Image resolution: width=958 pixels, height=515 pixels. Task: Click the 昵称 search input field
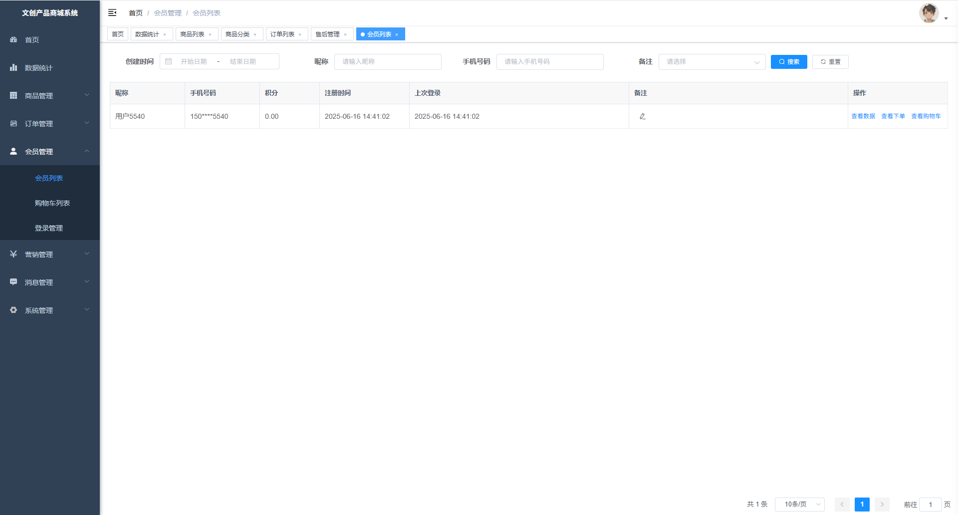[388, 62]
